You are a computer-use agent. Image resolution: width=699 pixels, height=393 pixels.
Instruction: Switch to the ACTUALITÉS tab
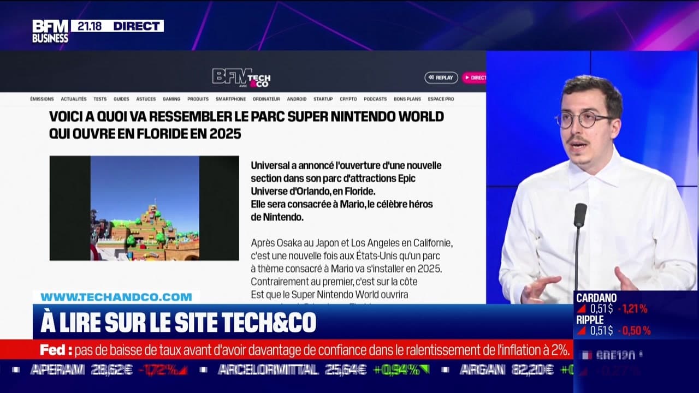click(x=74, y=99)
